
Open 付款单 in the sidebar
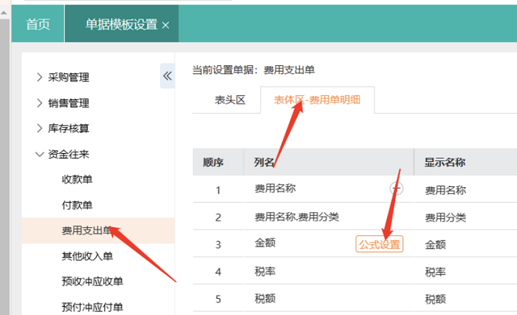click(x=77, y=205)
